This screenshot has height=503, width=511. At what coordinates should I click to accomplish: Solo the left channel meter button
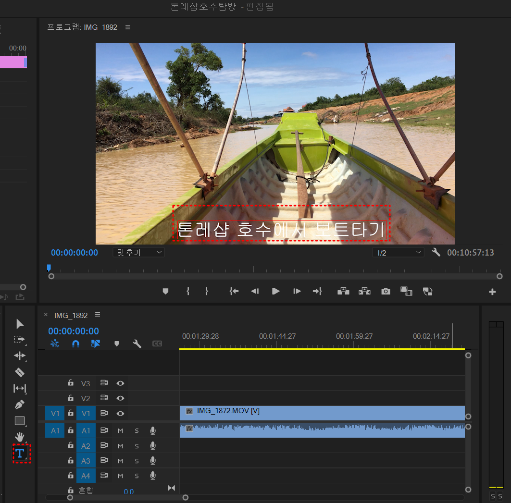click(x=493, y=496)
